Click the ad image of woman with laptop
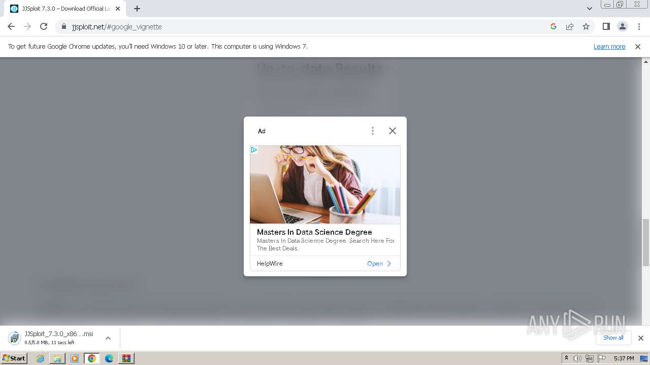 pyautogui.click(x=325, y=185)
